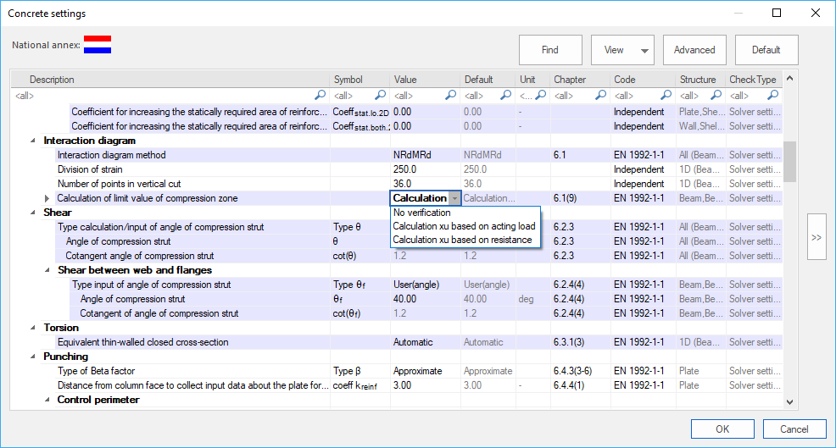Expand Calculation of limit value row
Screen dimensions: 836x448
pos(47,198)
